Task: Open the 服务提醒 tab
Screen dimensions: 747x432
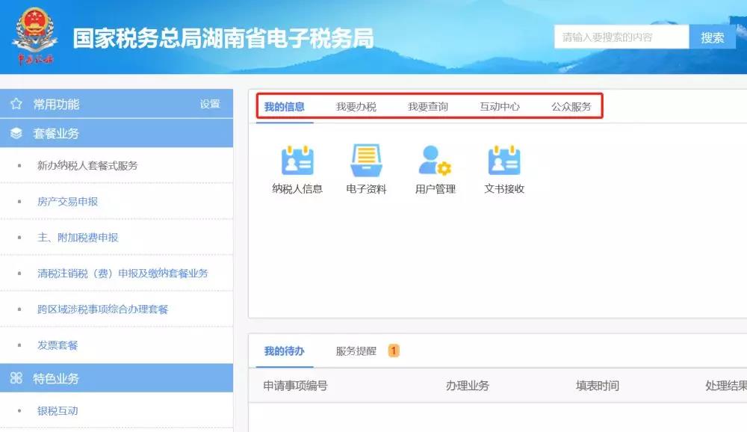Action: (356, 351)
